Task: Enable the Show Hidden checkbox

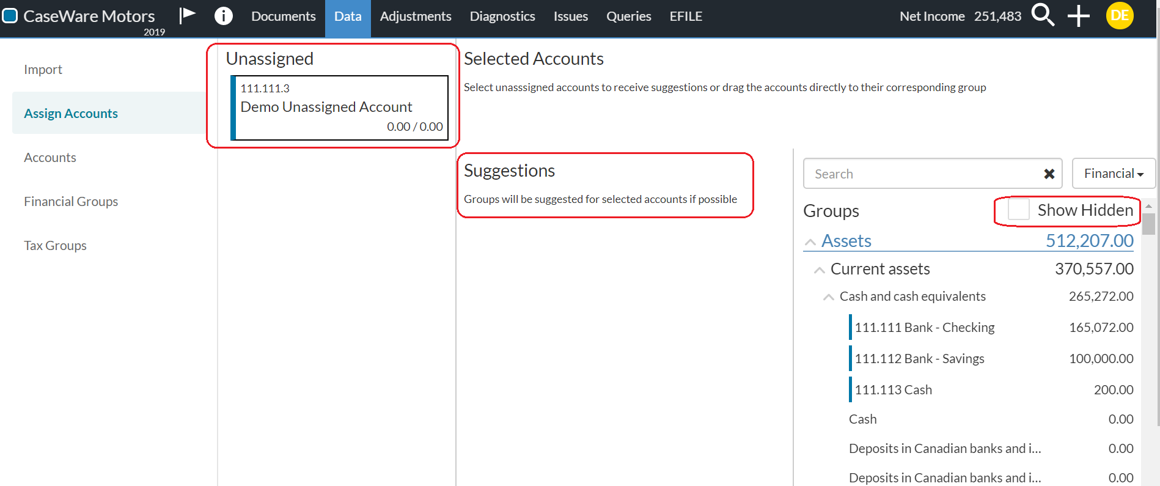Action: [x=1018, y=210]
